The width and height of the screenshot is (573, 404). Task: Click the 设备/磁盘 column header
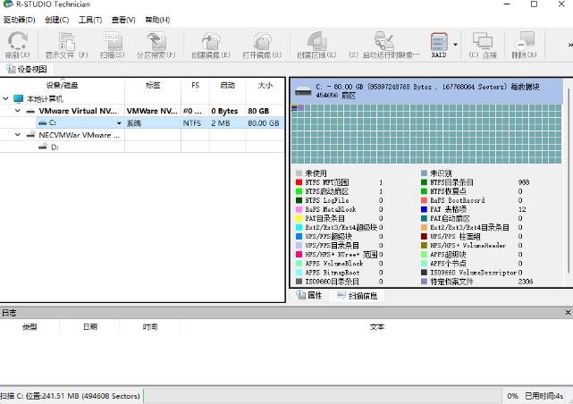(62, 86)
